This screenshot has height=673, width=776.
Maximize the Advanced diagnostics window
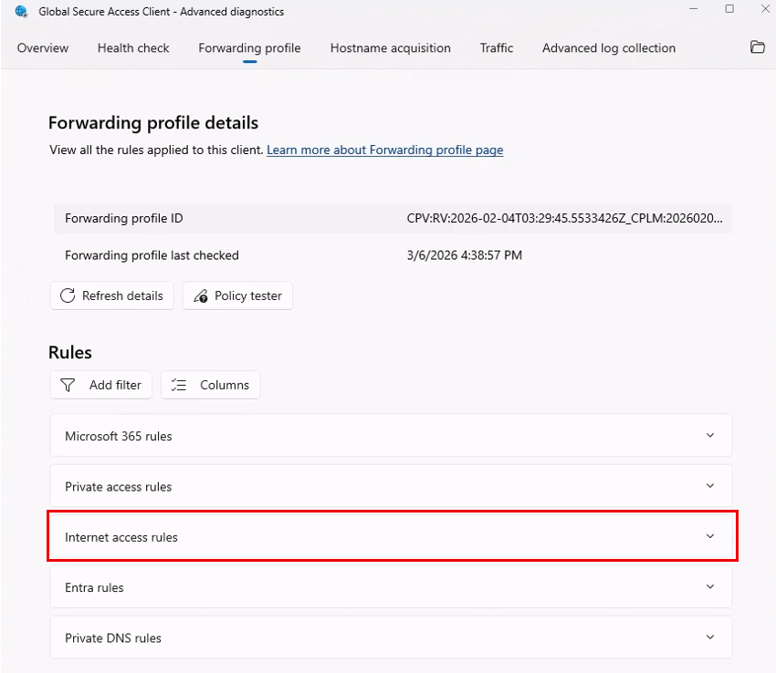(x=729, y=9)
